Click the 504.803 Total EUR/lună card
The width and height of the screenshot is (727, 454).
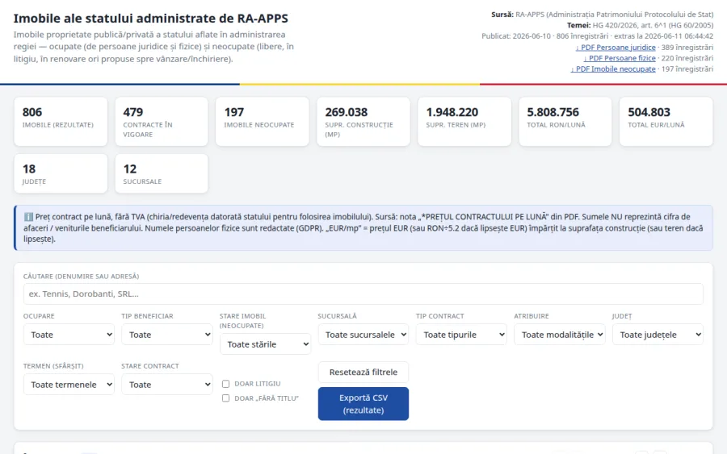click(666, 121)
